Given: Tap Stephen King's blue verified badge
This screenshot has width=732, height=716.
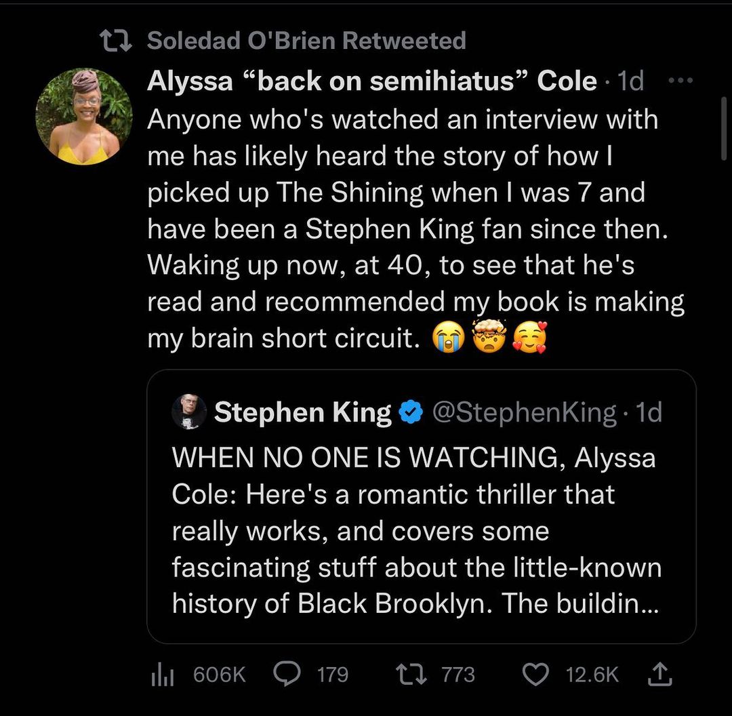Looking at the screenshot, I should 411,412.
